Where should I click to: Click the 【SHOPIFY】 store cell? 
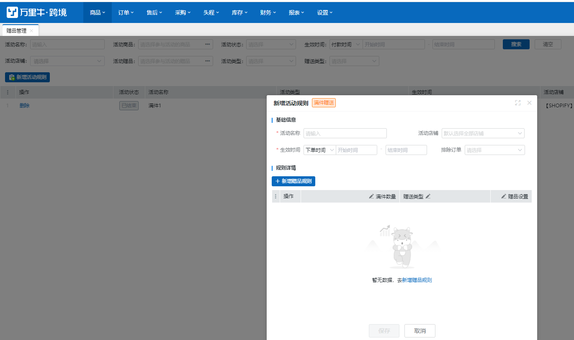click(x=559, y=106)
